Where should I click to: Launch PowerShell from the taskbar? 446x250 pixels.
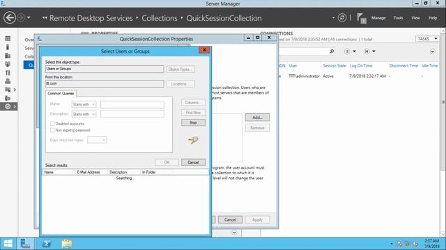(x=47, y=244)
